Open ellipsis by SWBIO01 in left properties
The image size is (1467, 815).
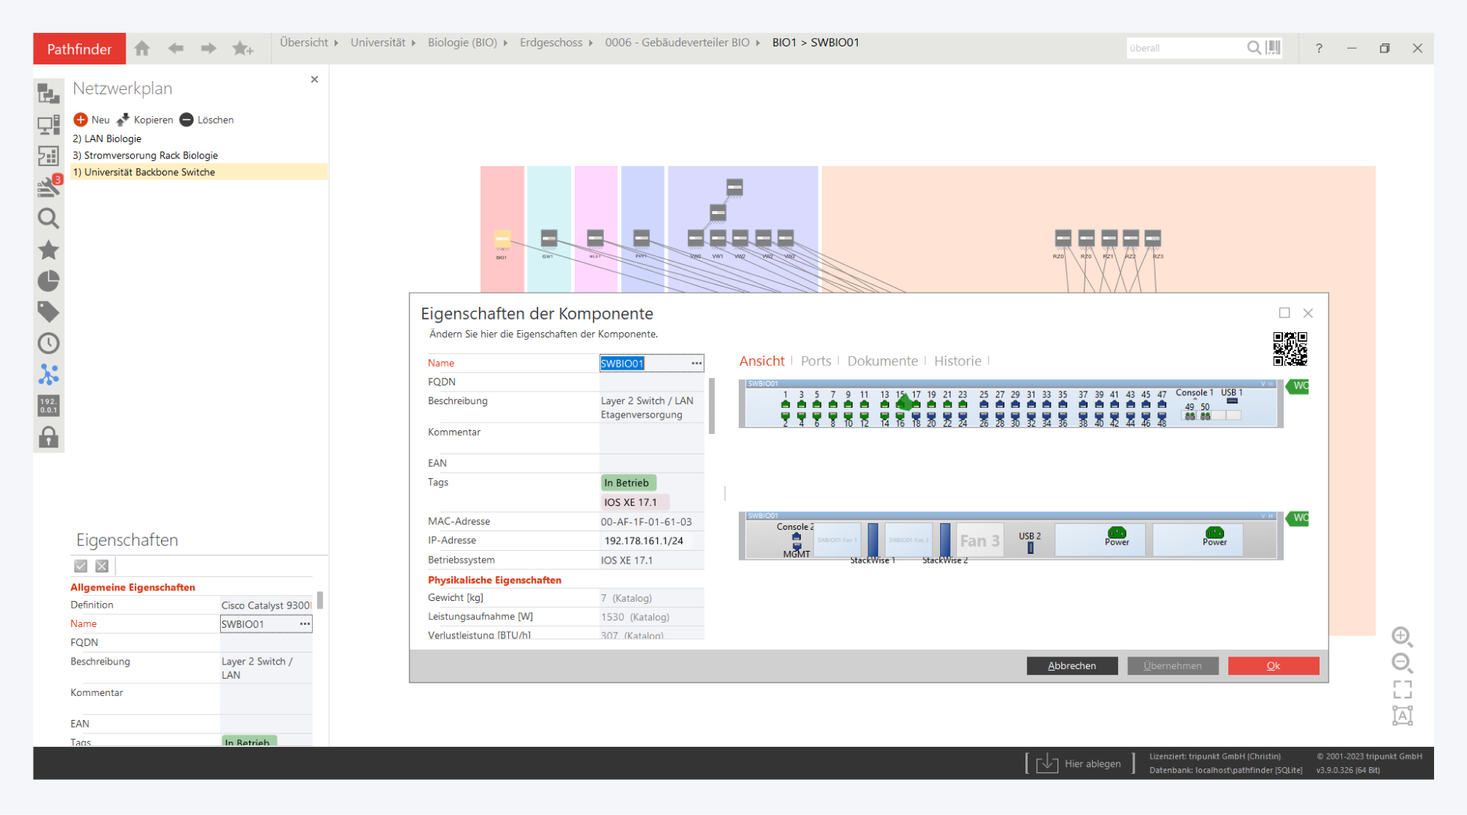(305, 623)
